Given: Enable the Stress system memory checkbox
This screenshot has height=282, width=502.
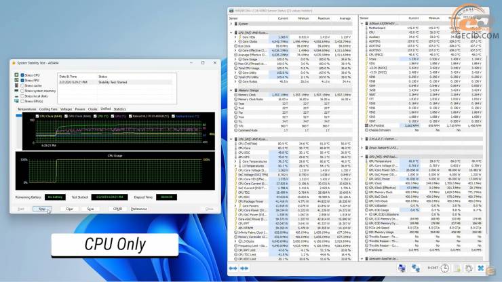Looking at the screenshot, I should coord(22,91).
